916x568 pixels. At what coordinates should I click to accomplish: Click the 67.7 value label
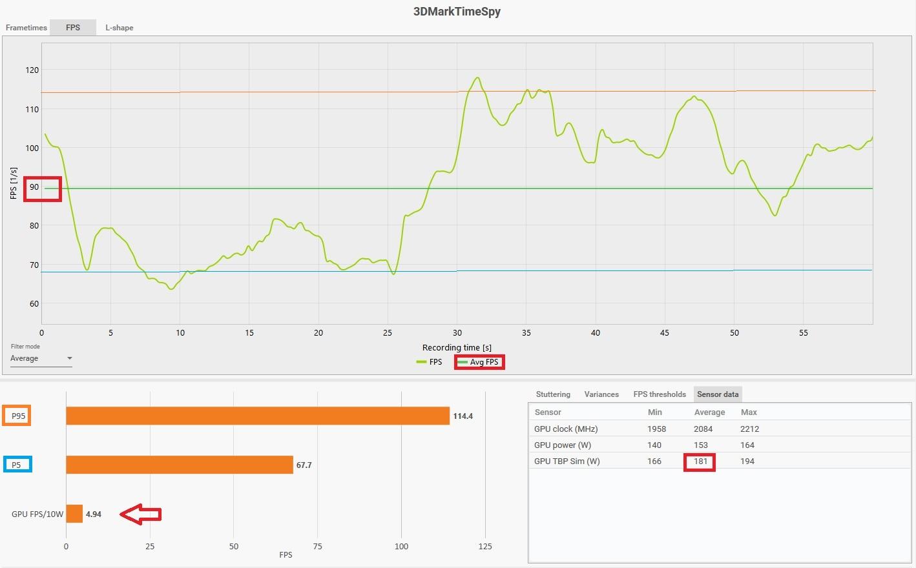point(304,465)
